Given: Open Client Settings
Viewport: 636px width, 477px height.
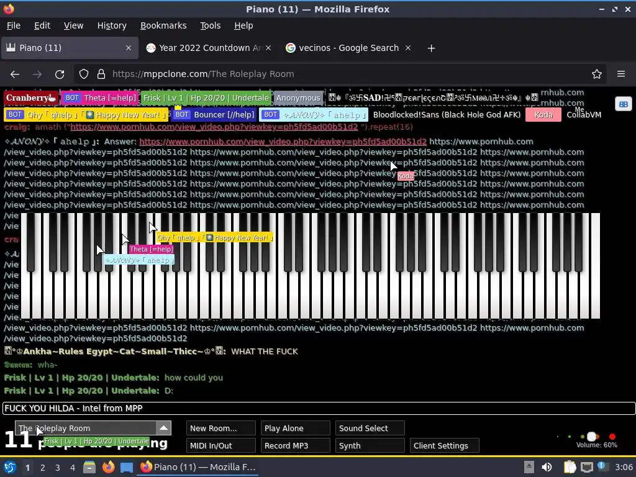Looking at the screenshot, I should [x=445, y=445].
